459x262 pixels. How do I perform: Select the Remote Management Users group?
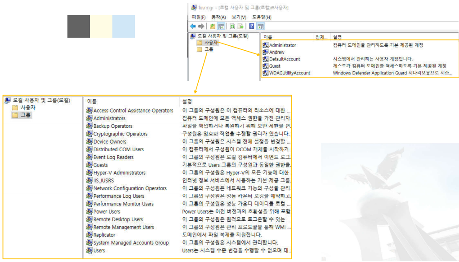[x=120, y=227]
